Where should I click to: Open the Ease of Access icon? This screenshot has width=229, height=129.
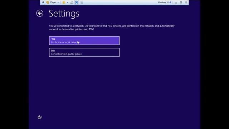[40, 117]
